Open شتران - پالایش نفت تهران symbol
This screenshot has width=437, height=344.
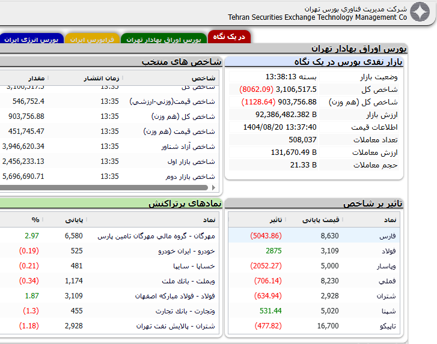(176, 326)
